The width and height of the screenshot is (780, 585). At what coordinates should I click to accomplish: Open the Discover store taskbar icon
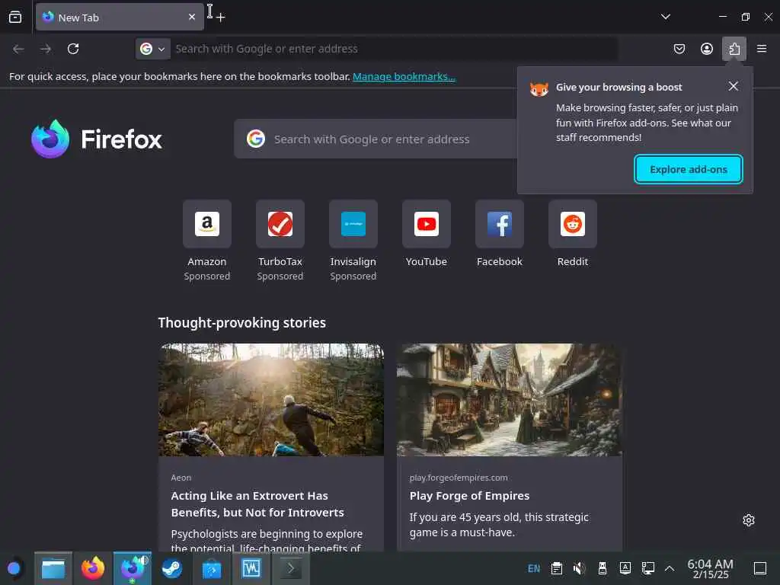212,568
